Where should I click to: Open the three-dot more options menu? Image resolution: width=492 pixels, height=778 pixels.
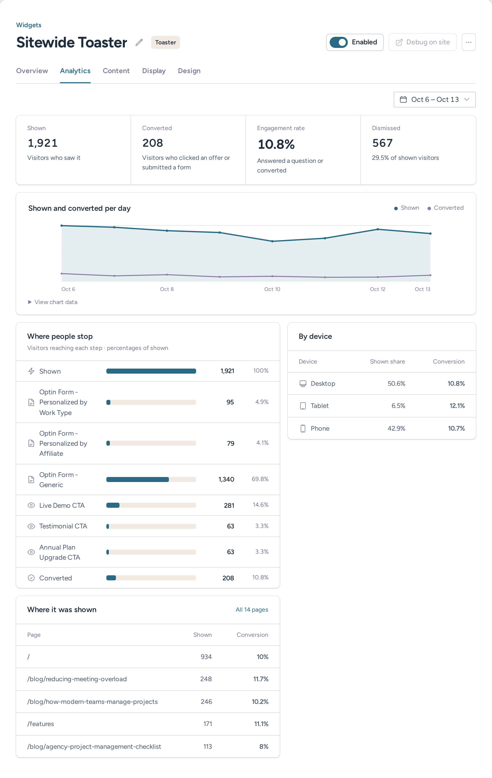pyautogui.click(x=468, y=42)
